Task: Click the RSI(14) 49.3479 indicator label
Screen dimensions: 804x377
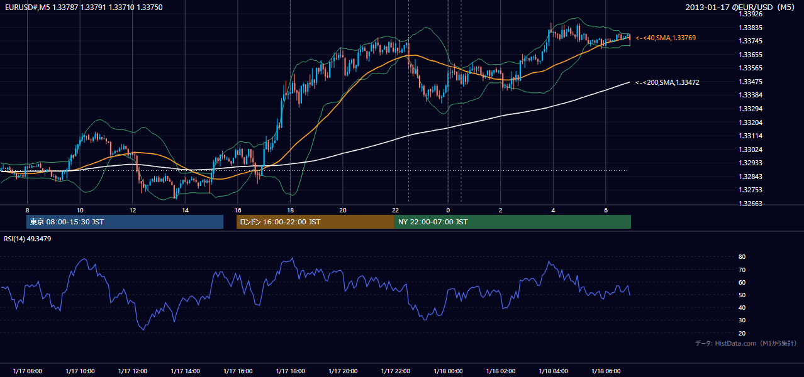Action: click(x=27, y=239)
